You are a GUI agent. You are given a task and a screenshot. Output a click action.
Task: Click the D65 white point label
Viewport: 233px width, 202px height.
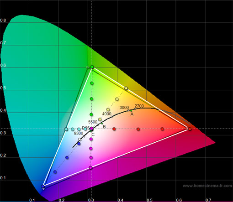click(x=86, y=128)
